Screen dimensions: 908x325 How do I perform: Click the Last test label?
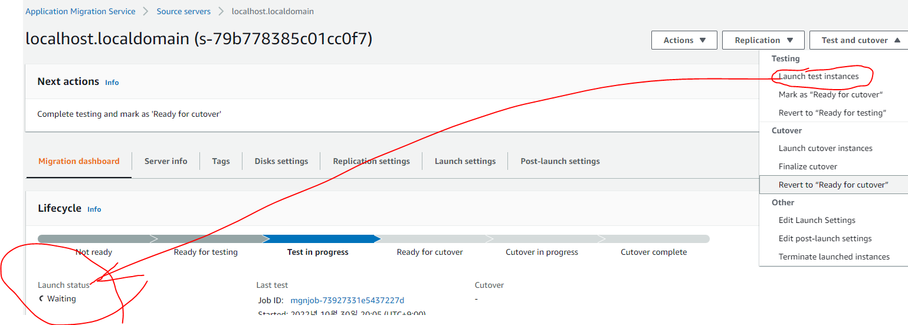[272, 285]
